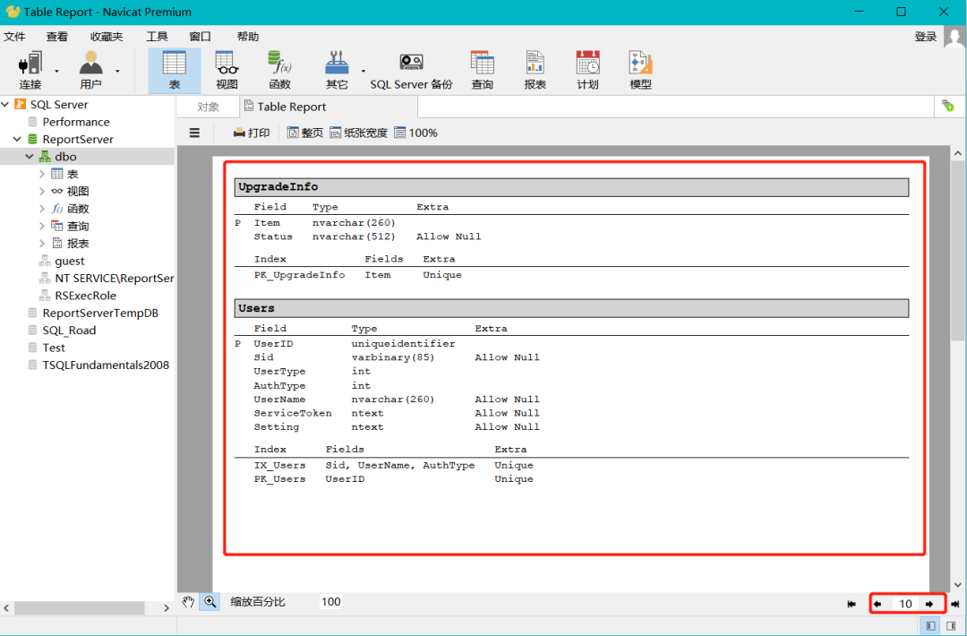This screenshot has height=636, width=967.
Task: Open the 计划 (Schedule) toolbar icon
Action: pos(587,69)
